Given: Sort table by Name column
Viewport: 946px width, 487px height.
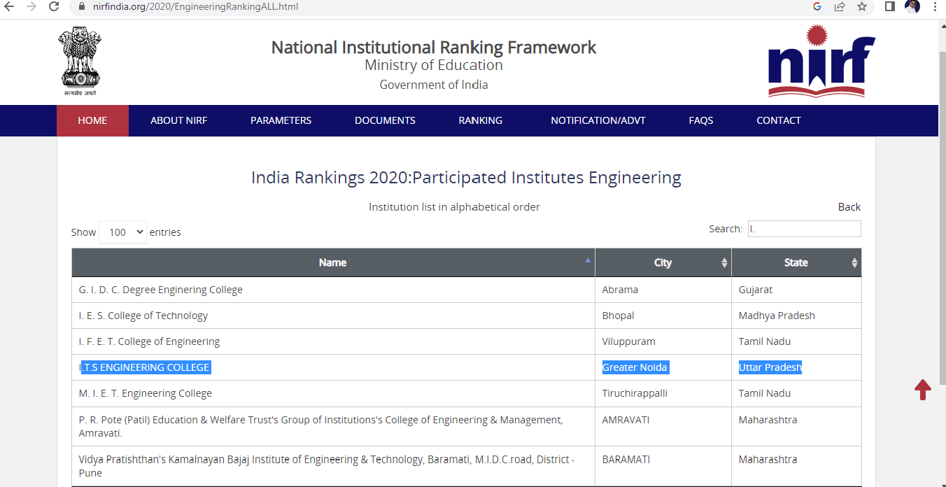Looking at the screenshot, I should [x=333, y=262].
